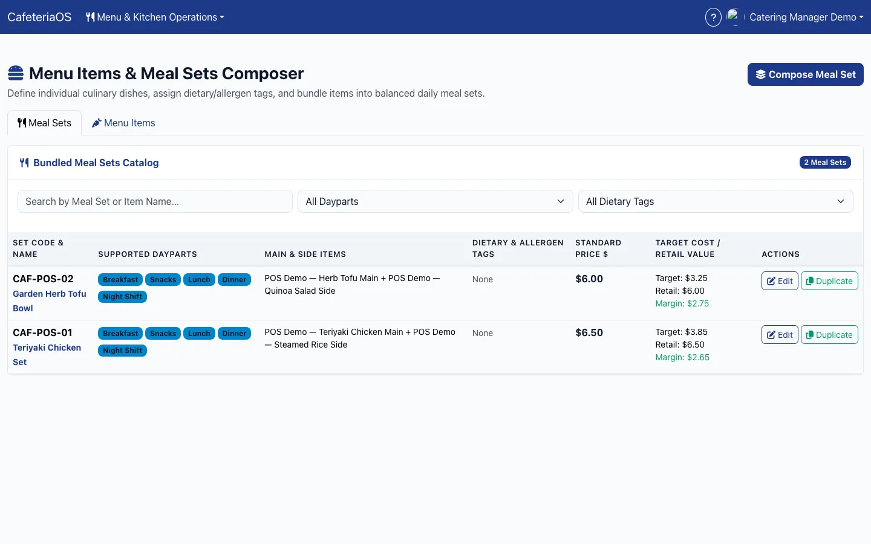Edit the CAF-POS-02 meal set
The height and width of the screenshot is (544, 871).
[780, 281]
